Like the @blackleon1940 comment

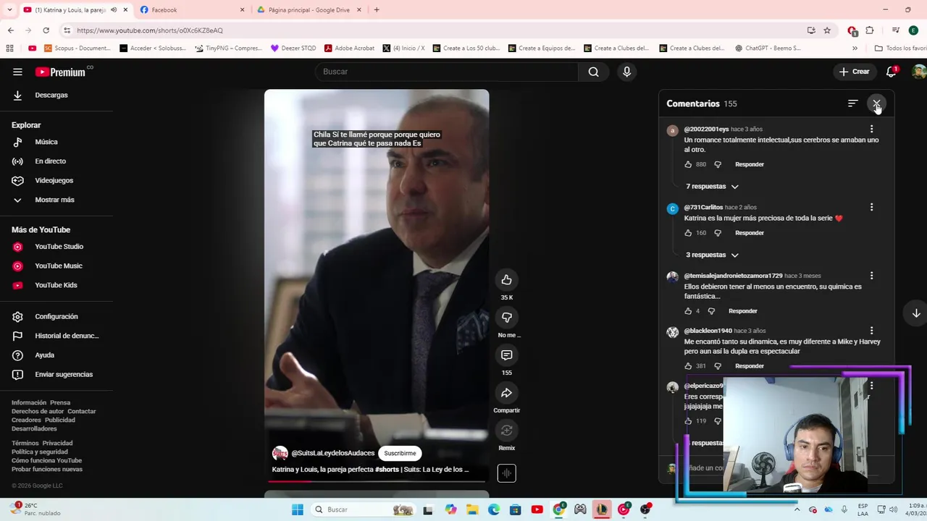point(688,366)
